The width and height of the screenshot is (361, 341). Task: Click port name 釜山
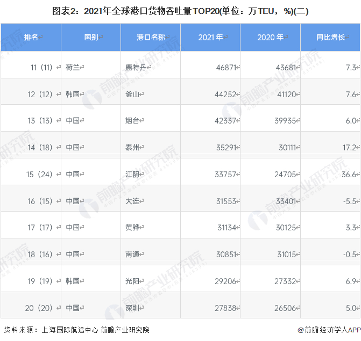(x=132, y=94)
